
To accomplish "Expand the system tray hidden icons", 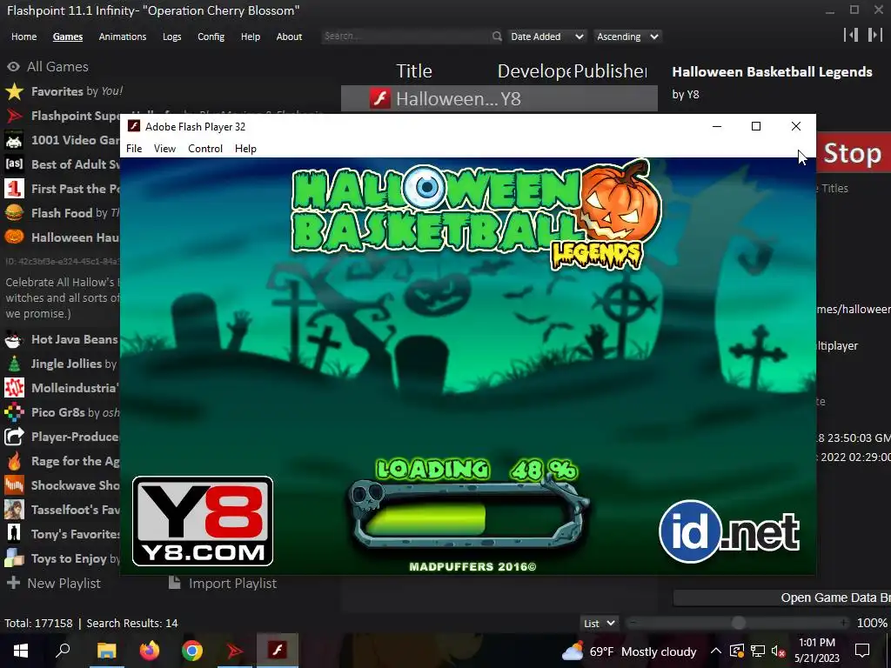I will tap(716, 651).
